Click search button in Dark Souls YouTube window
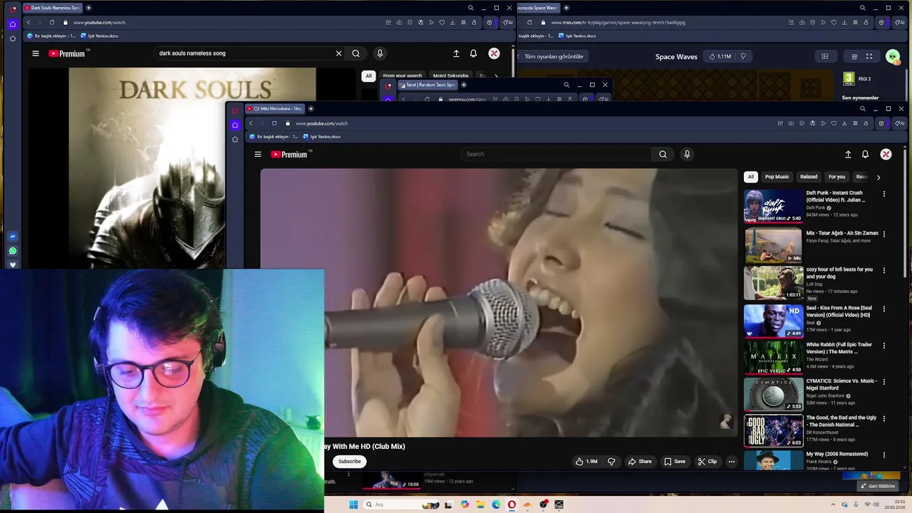 356,53
